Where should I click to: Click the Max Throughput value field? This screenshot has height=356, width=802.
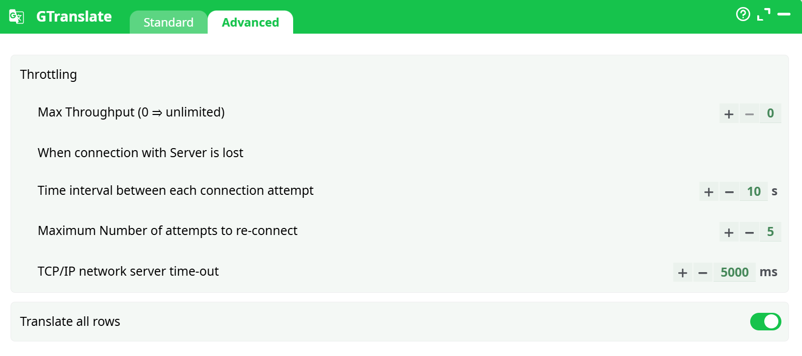coord(770,113)
